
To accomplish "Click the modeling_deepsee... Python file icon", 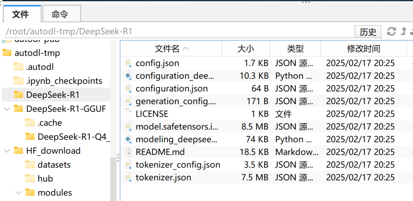I will pos(128,139).
